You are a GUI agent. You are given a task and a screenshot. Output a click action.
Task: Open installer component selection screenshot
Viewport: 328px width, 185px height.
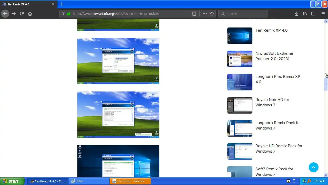coord(118,61)
